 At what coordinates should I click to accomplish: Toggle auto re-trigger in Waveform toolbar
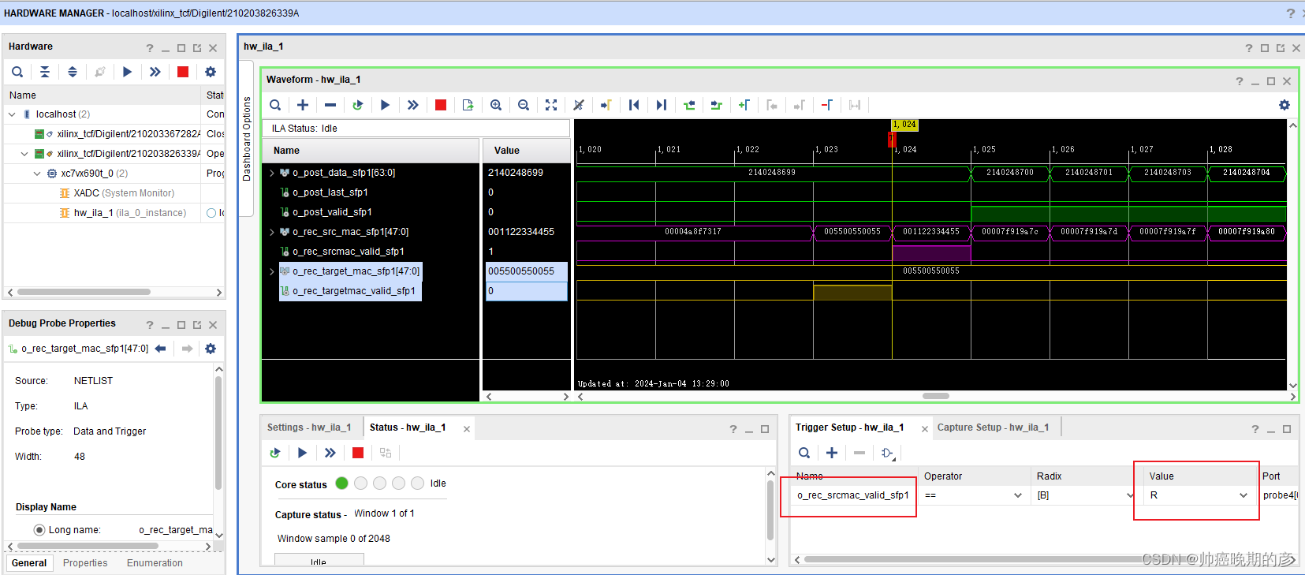pyautogui.click(x=358, y=105)
